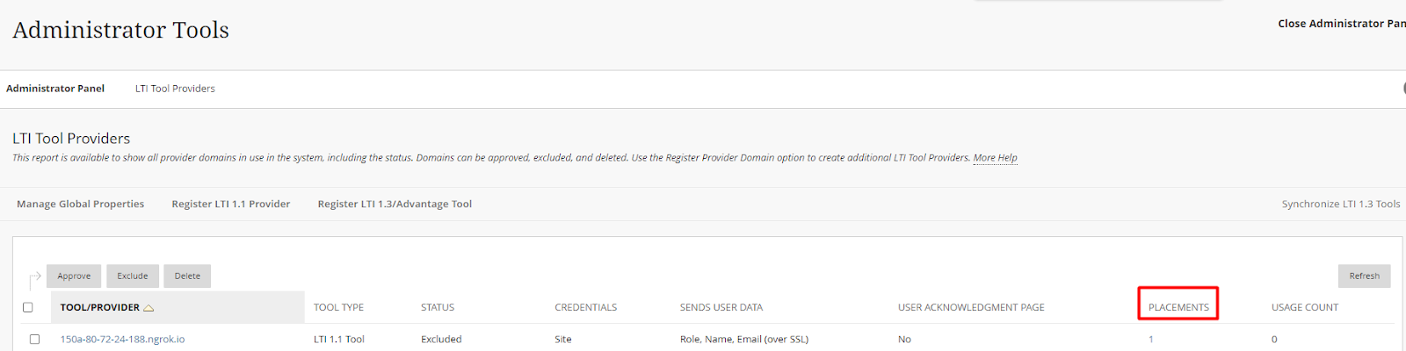Approve the selected providers
This screenshot has height=351, width=1406.
(74, 276)
